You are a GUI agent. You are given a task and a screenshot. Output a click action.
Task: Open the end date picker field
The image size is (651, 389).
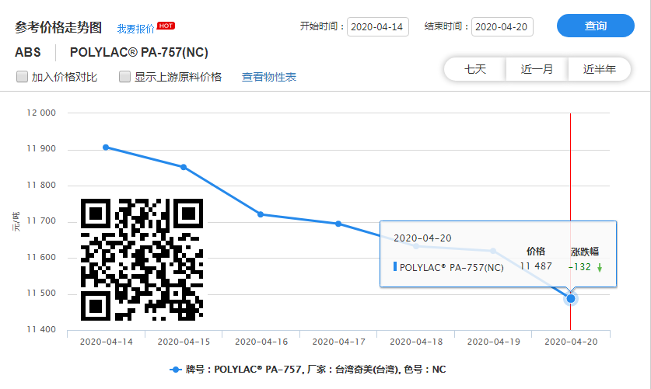[x=502, y=26]
